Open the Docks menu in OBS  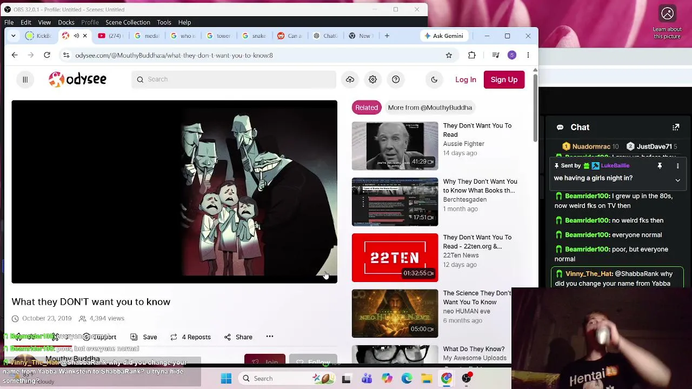point(66,22)
